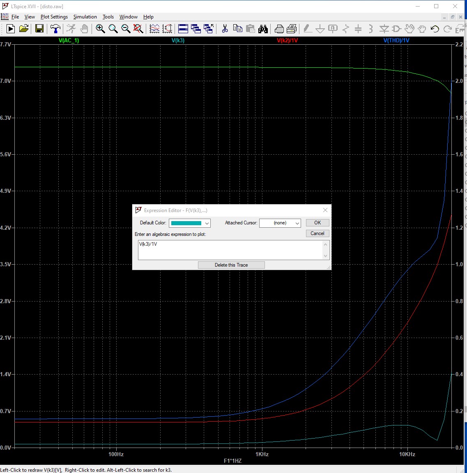Open control panel via hammer icon
Screen dimensions: 467x473
click(x=55, y=29)
